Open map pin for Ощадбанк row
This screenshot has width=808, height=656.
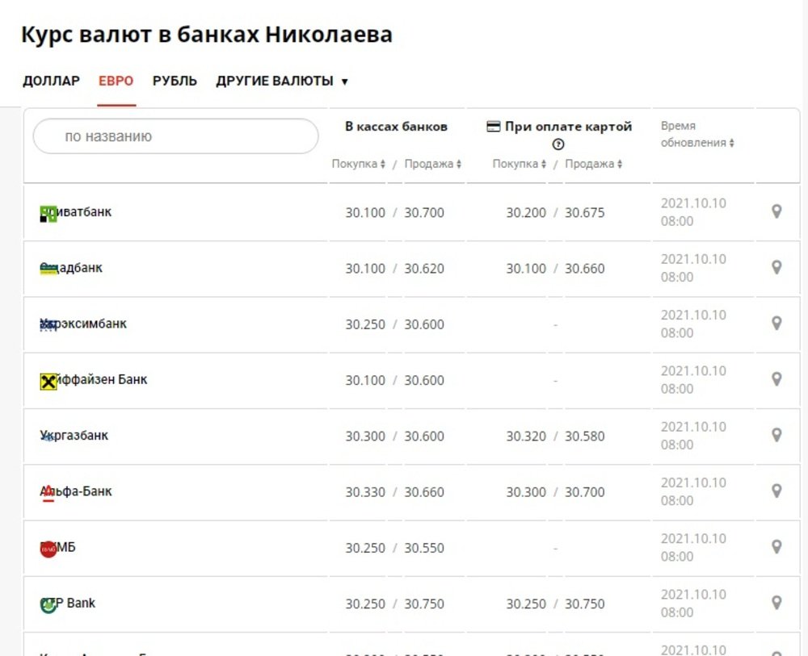[776, 268]
